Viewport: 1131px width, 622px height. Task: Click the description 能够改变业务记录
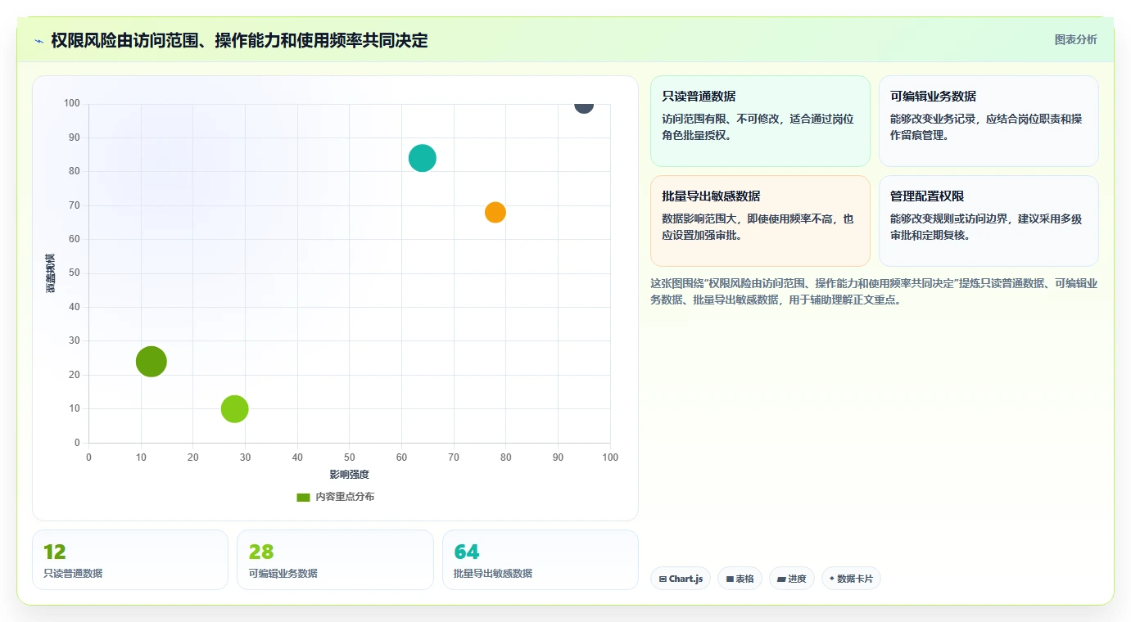tap(986, 127)
